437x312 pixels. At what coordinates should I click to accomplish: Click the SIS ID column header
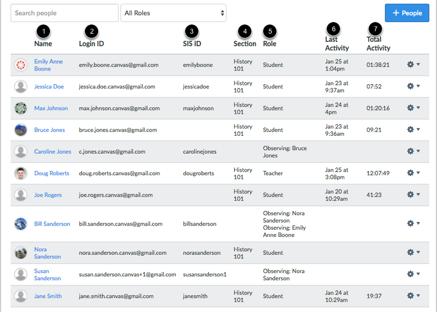tap(192, 44)
